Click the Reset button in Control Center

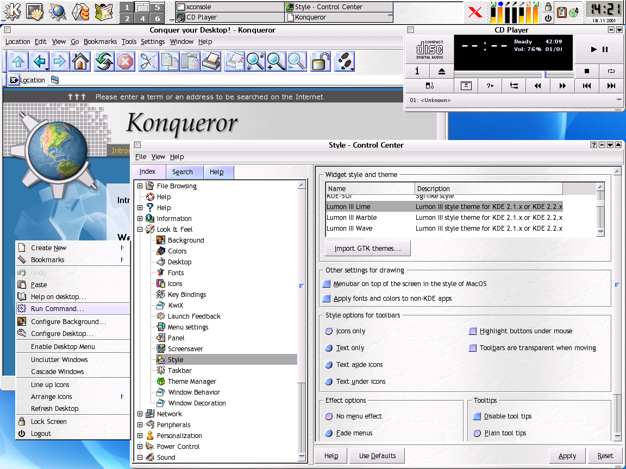[605, 456]
